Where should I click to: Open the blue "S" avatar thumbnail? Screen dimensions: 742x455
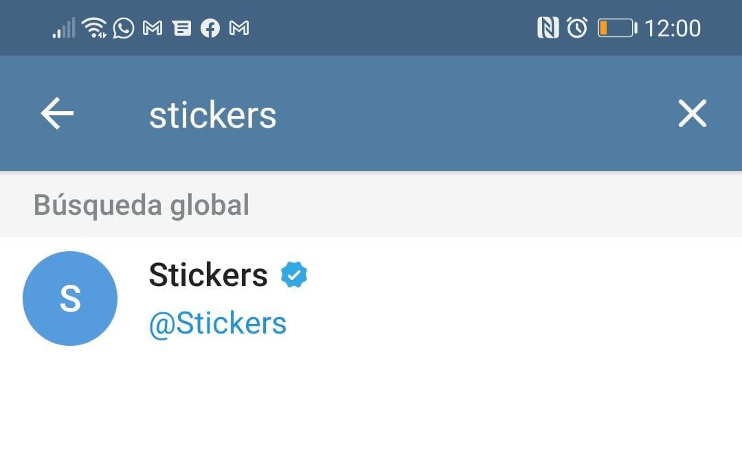[x=70, y=299]
